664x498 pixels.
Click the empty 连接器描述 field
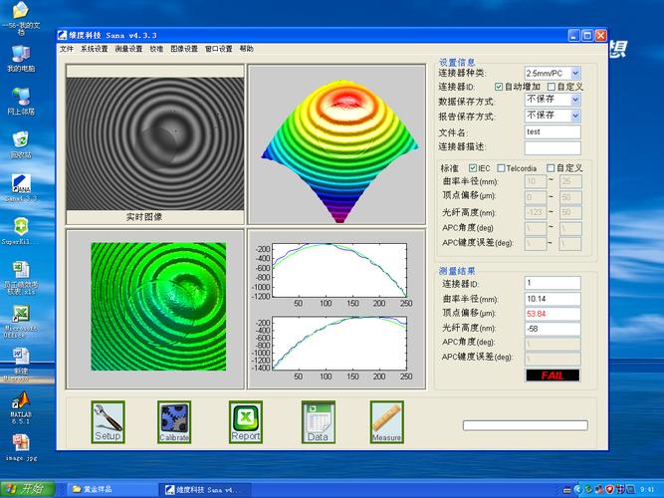553,148
